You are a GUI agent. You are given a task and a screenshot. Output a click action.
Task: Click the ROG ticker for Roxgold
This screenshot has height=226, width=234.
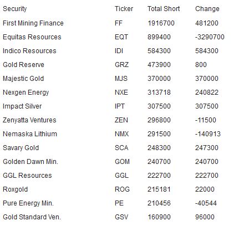click(122, 189)
